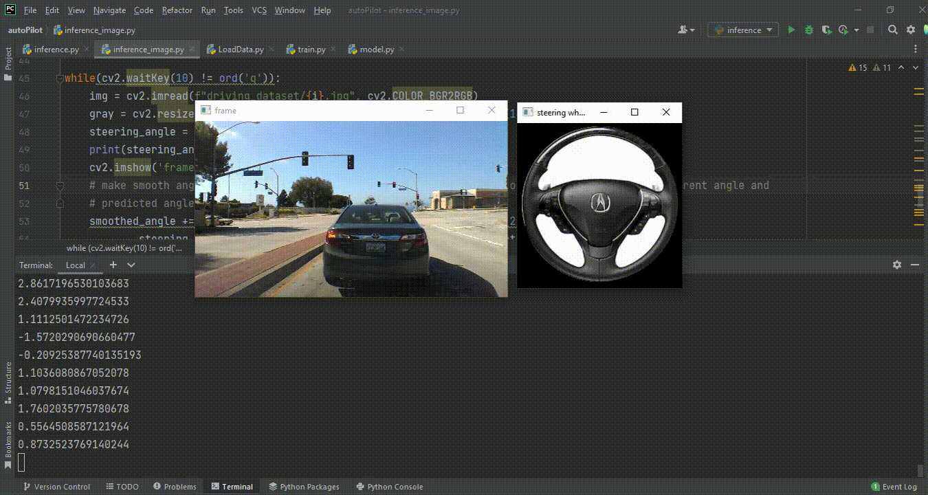Screen dimensions: 928x495
Task: Run with coverage shield icon
Action: pyautogui.click(x=826, y=30)
